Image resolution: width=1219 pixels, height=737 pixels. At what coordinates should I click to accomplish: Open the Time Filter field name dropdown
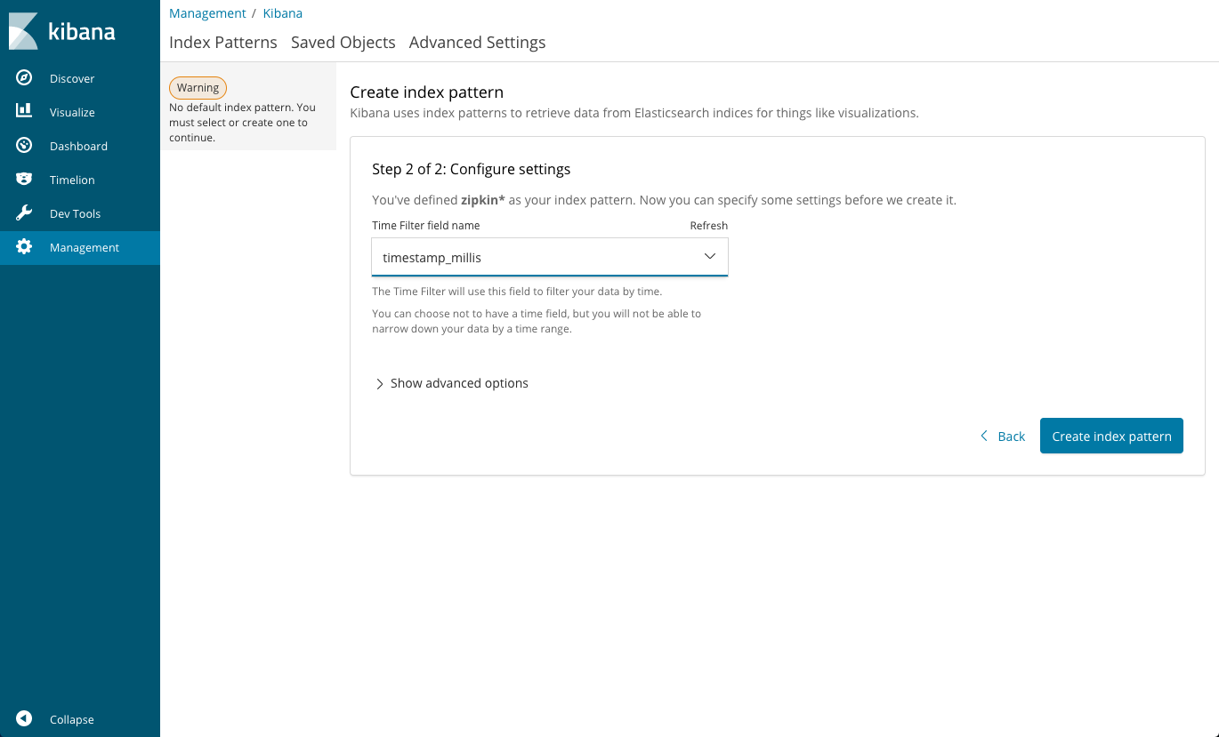550,257
